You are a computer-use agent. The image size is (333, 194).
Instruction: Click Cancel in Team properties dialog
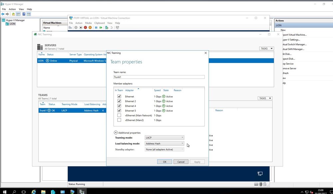(181, 162)
